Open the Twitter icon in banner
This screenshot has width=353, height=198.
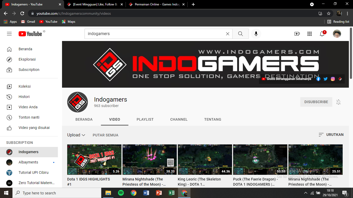click(326, 79)
